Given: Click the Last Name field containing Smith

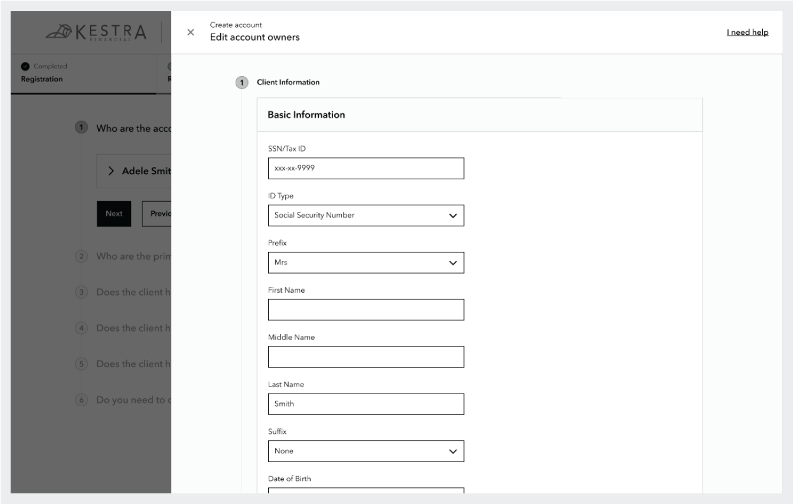Looking at the screenshot, I should click(366, 404).
